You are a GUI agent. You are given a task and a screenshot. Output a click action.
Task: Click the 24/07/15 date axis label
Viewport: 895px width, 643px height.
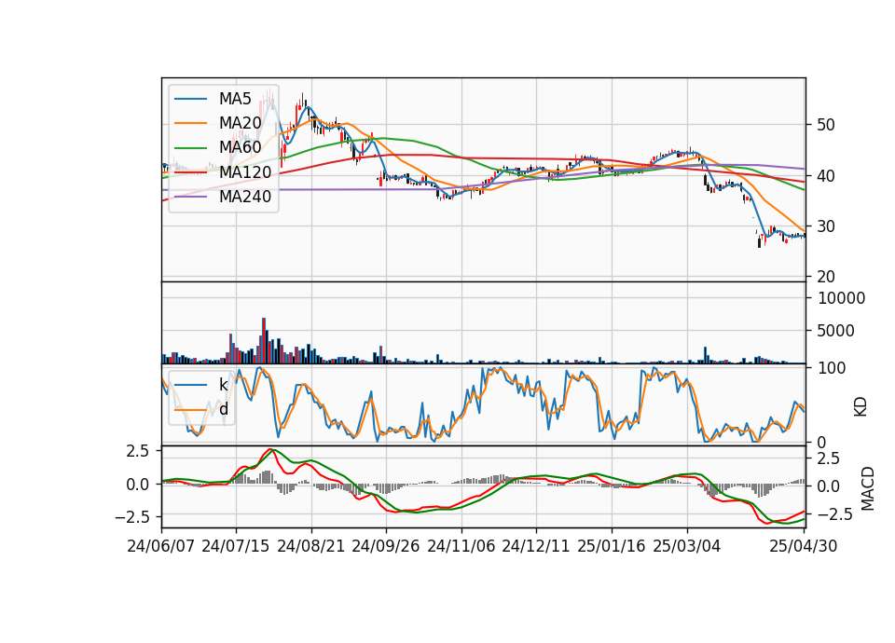(236, 546)
